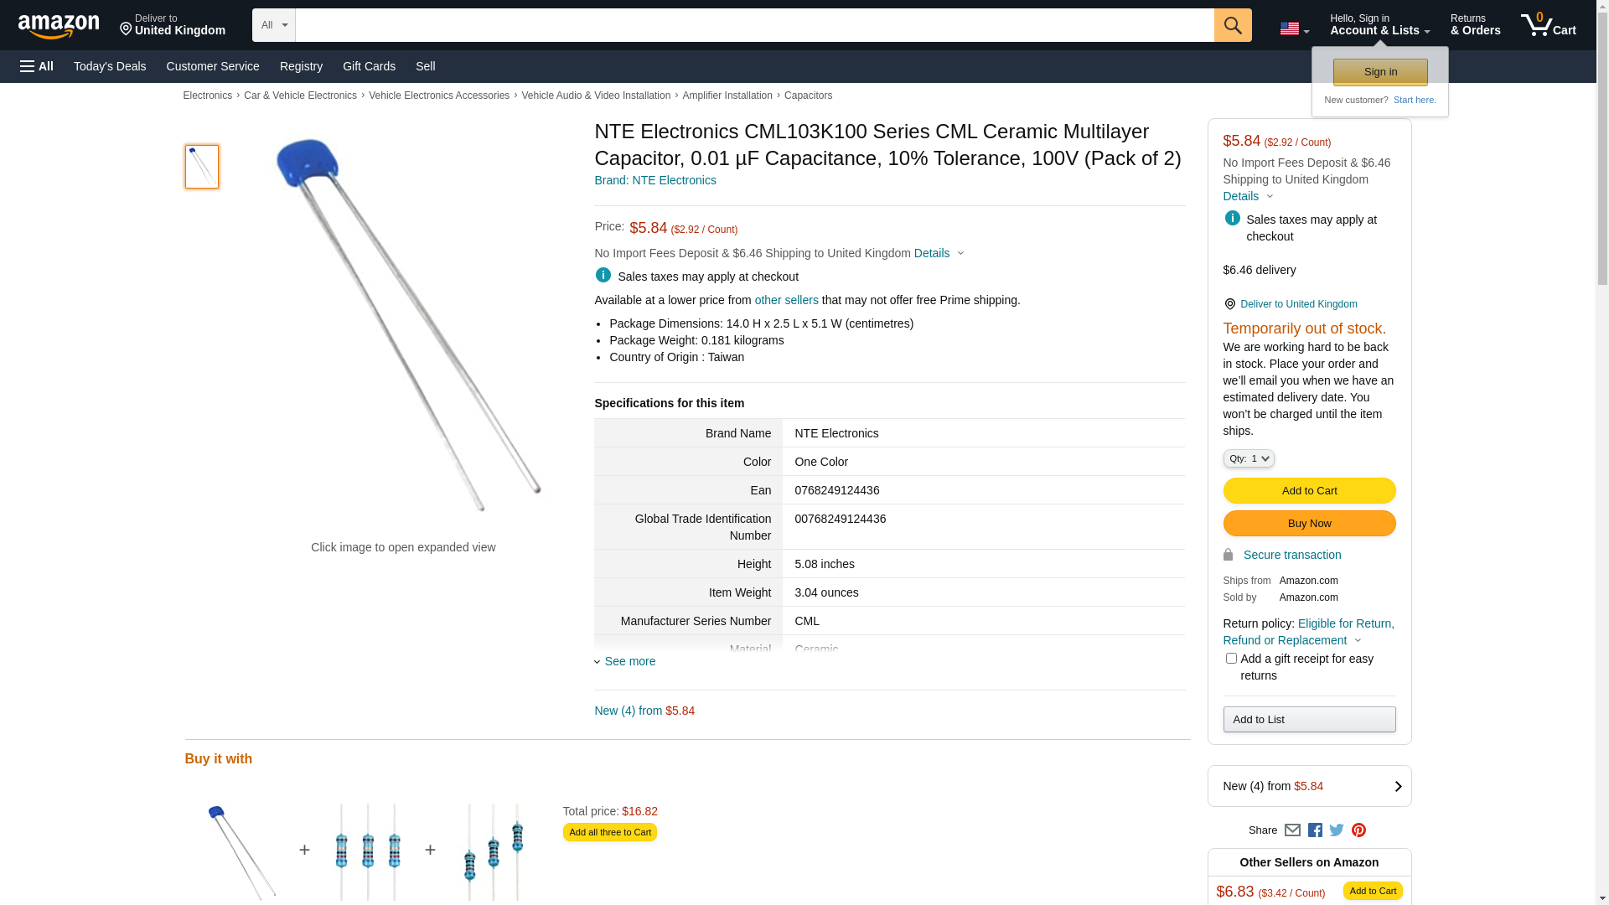Enable gift receipt for easy returns

(1231, 659)
